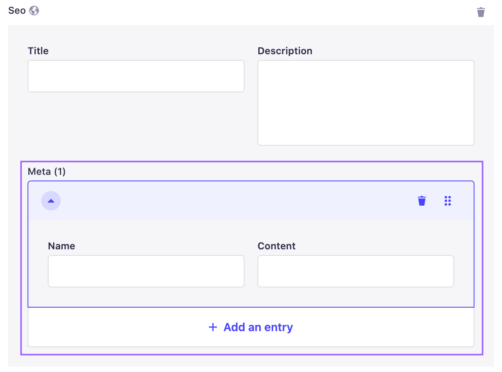Screen dimensions: 502x372
Task: Click the plus icon beside Add an entry
Action: coord(213,327)
